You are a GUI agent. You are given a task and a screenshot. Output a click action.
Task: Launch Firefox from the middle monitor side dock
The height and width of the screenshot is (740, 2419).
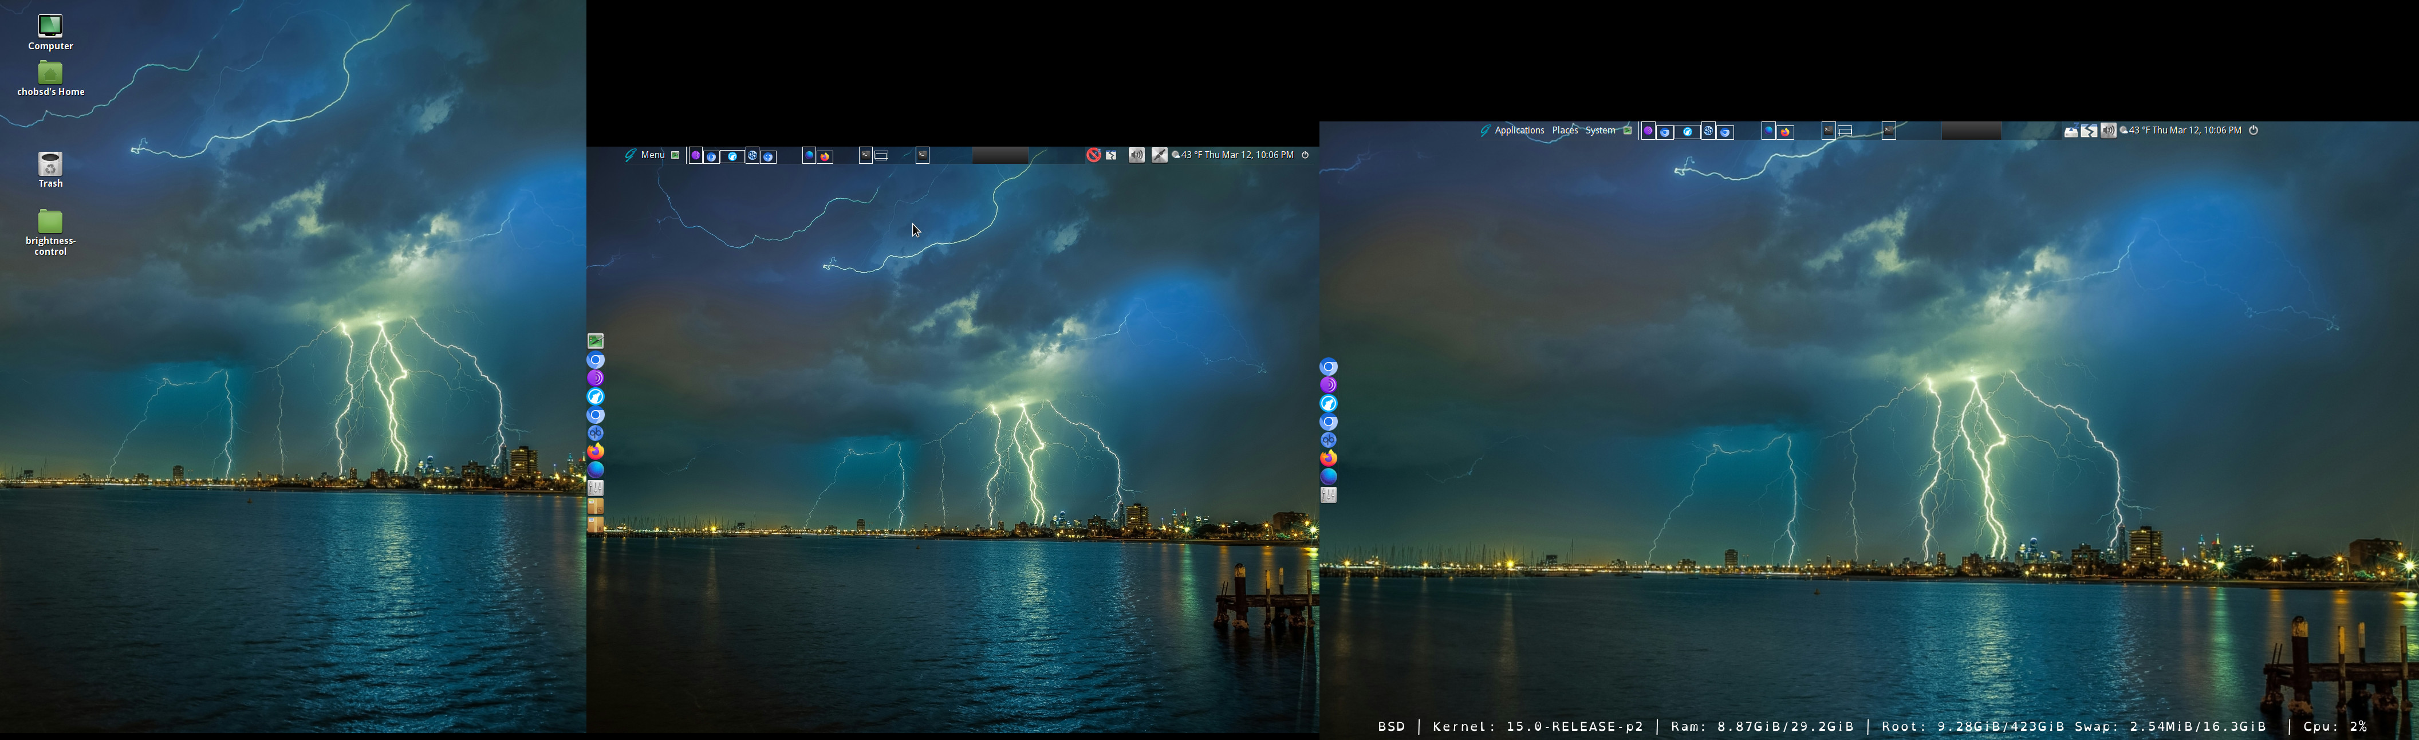[596, 451]
